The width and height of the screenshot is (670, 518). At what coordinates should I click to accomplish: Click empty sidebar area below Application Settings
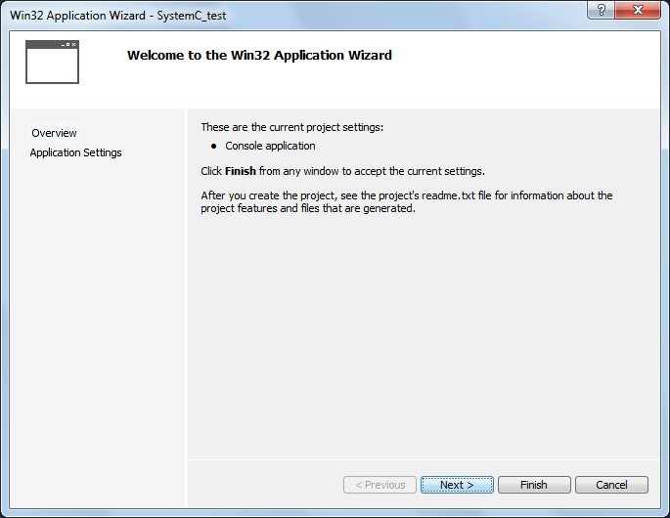tap(98, 323)
